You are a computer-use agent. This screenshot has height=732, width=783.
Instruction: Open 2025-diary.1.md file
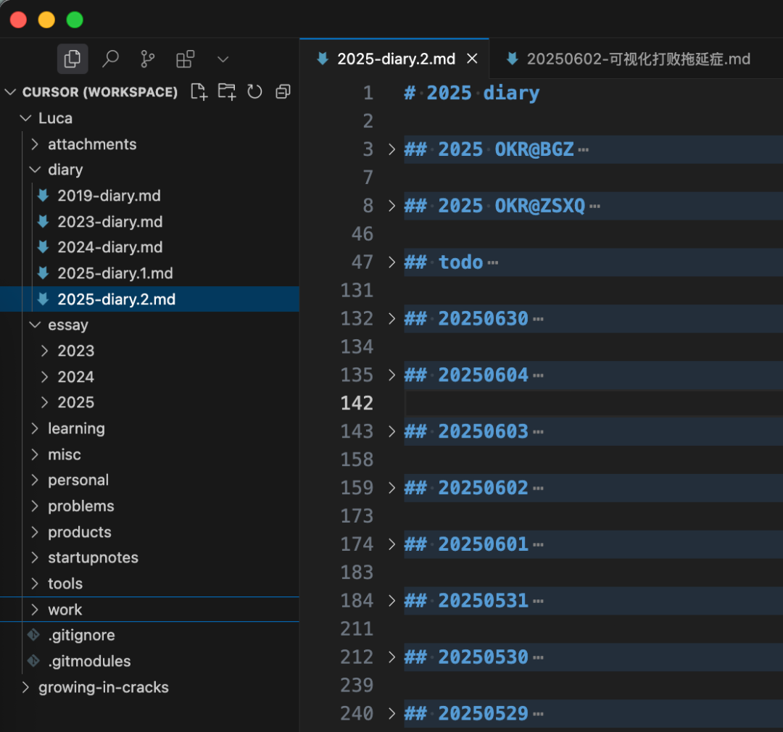click(115, 273)
